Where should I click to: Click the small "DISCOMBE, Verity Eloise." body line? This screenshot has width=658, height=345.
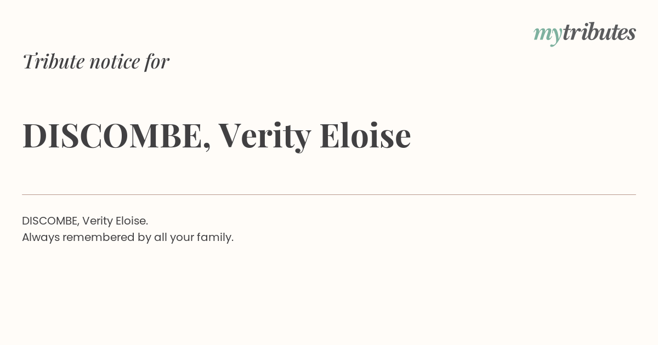point(85,221)
